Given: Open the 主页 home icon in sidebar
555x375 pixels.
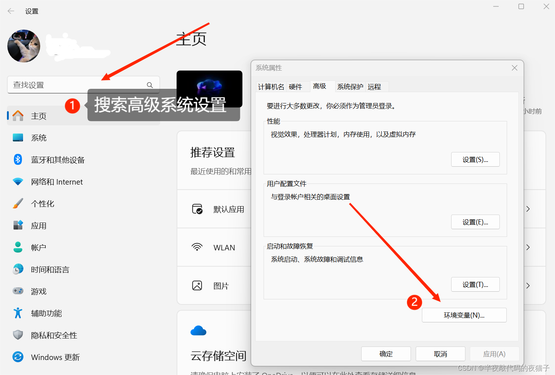Looking at the screenshot, I should [x=18, y=116].
